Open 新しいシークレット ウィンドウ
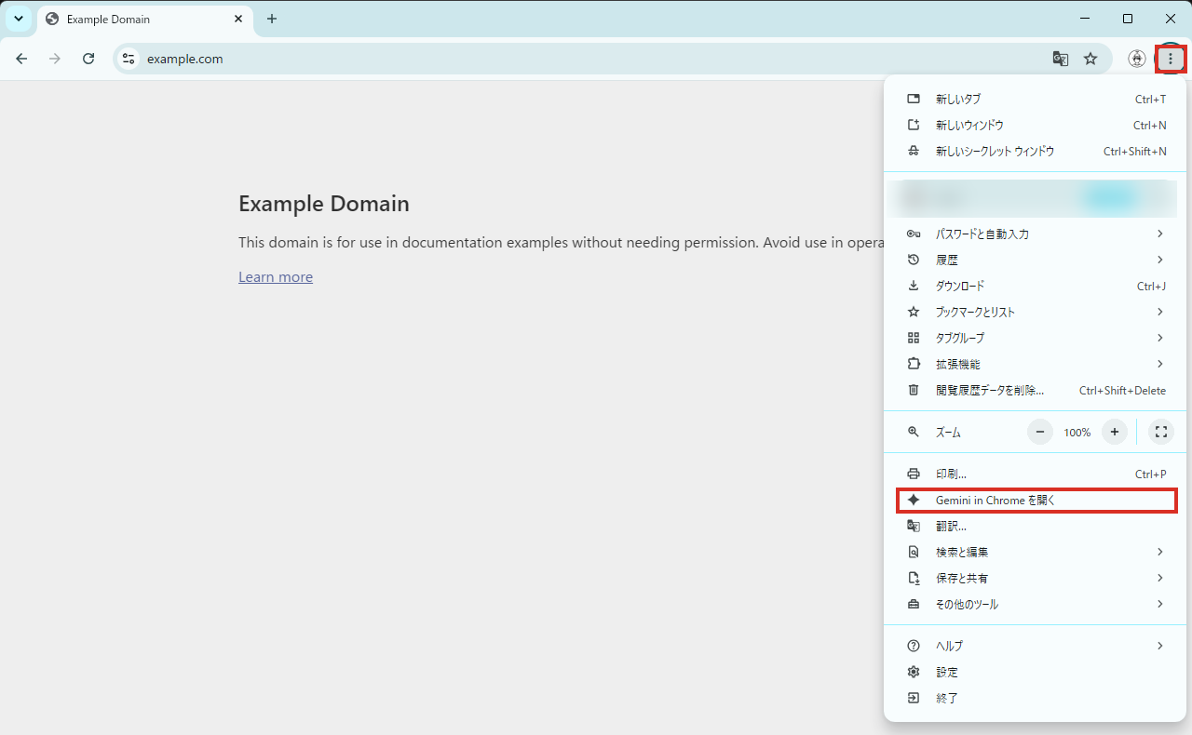 tap(1036, 152)
